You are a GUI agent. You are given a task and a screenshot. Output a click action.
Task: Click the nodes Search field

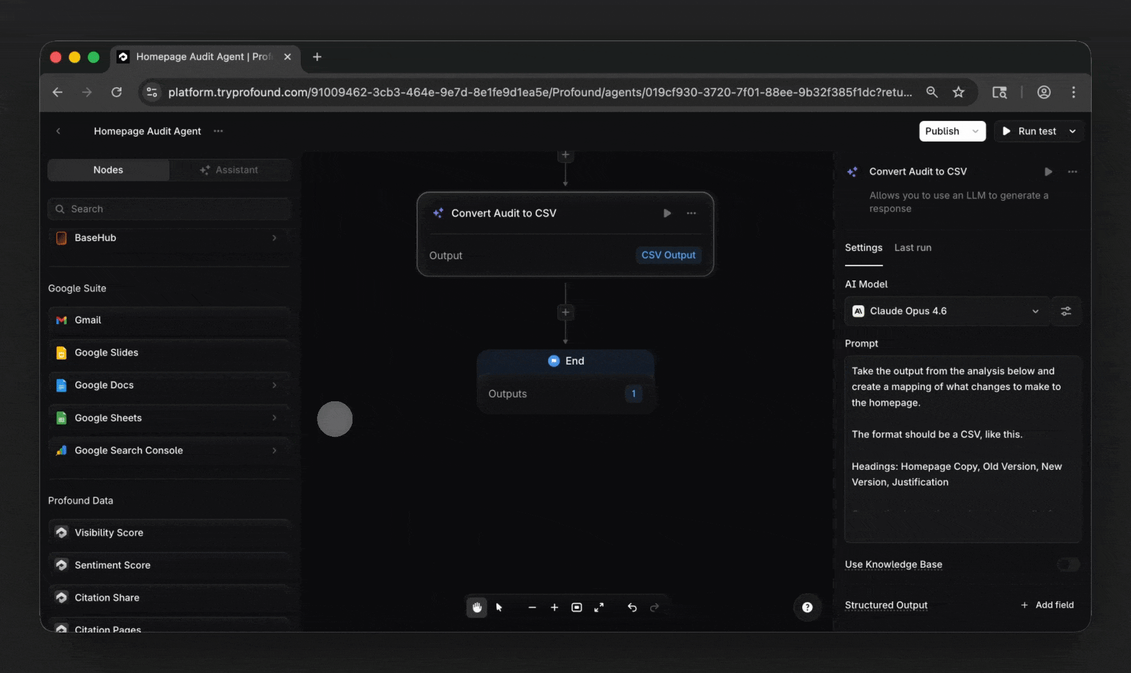[169, 209]
